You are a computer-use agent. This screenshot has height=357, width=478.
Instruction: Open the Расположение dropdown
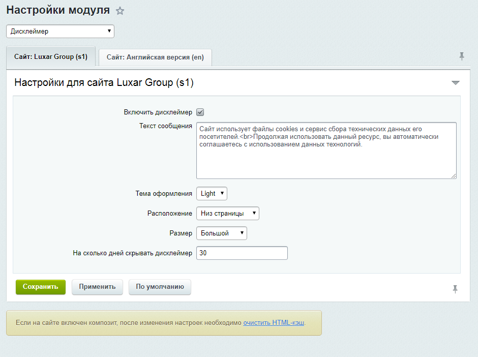(228, 214)
